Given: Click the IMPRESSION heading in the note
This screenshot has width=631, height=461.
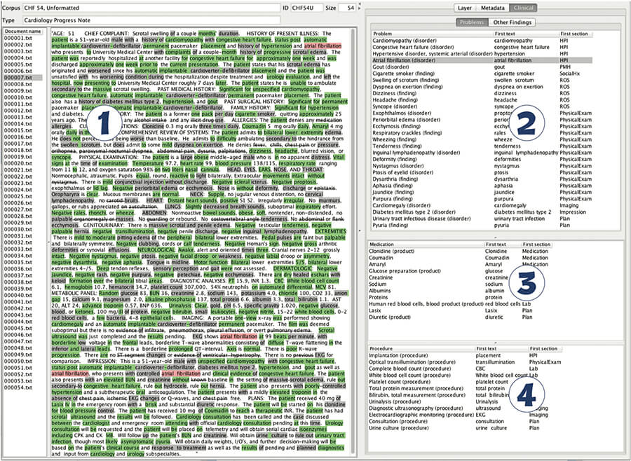Looking at the screenshot, I should [102, 362].
